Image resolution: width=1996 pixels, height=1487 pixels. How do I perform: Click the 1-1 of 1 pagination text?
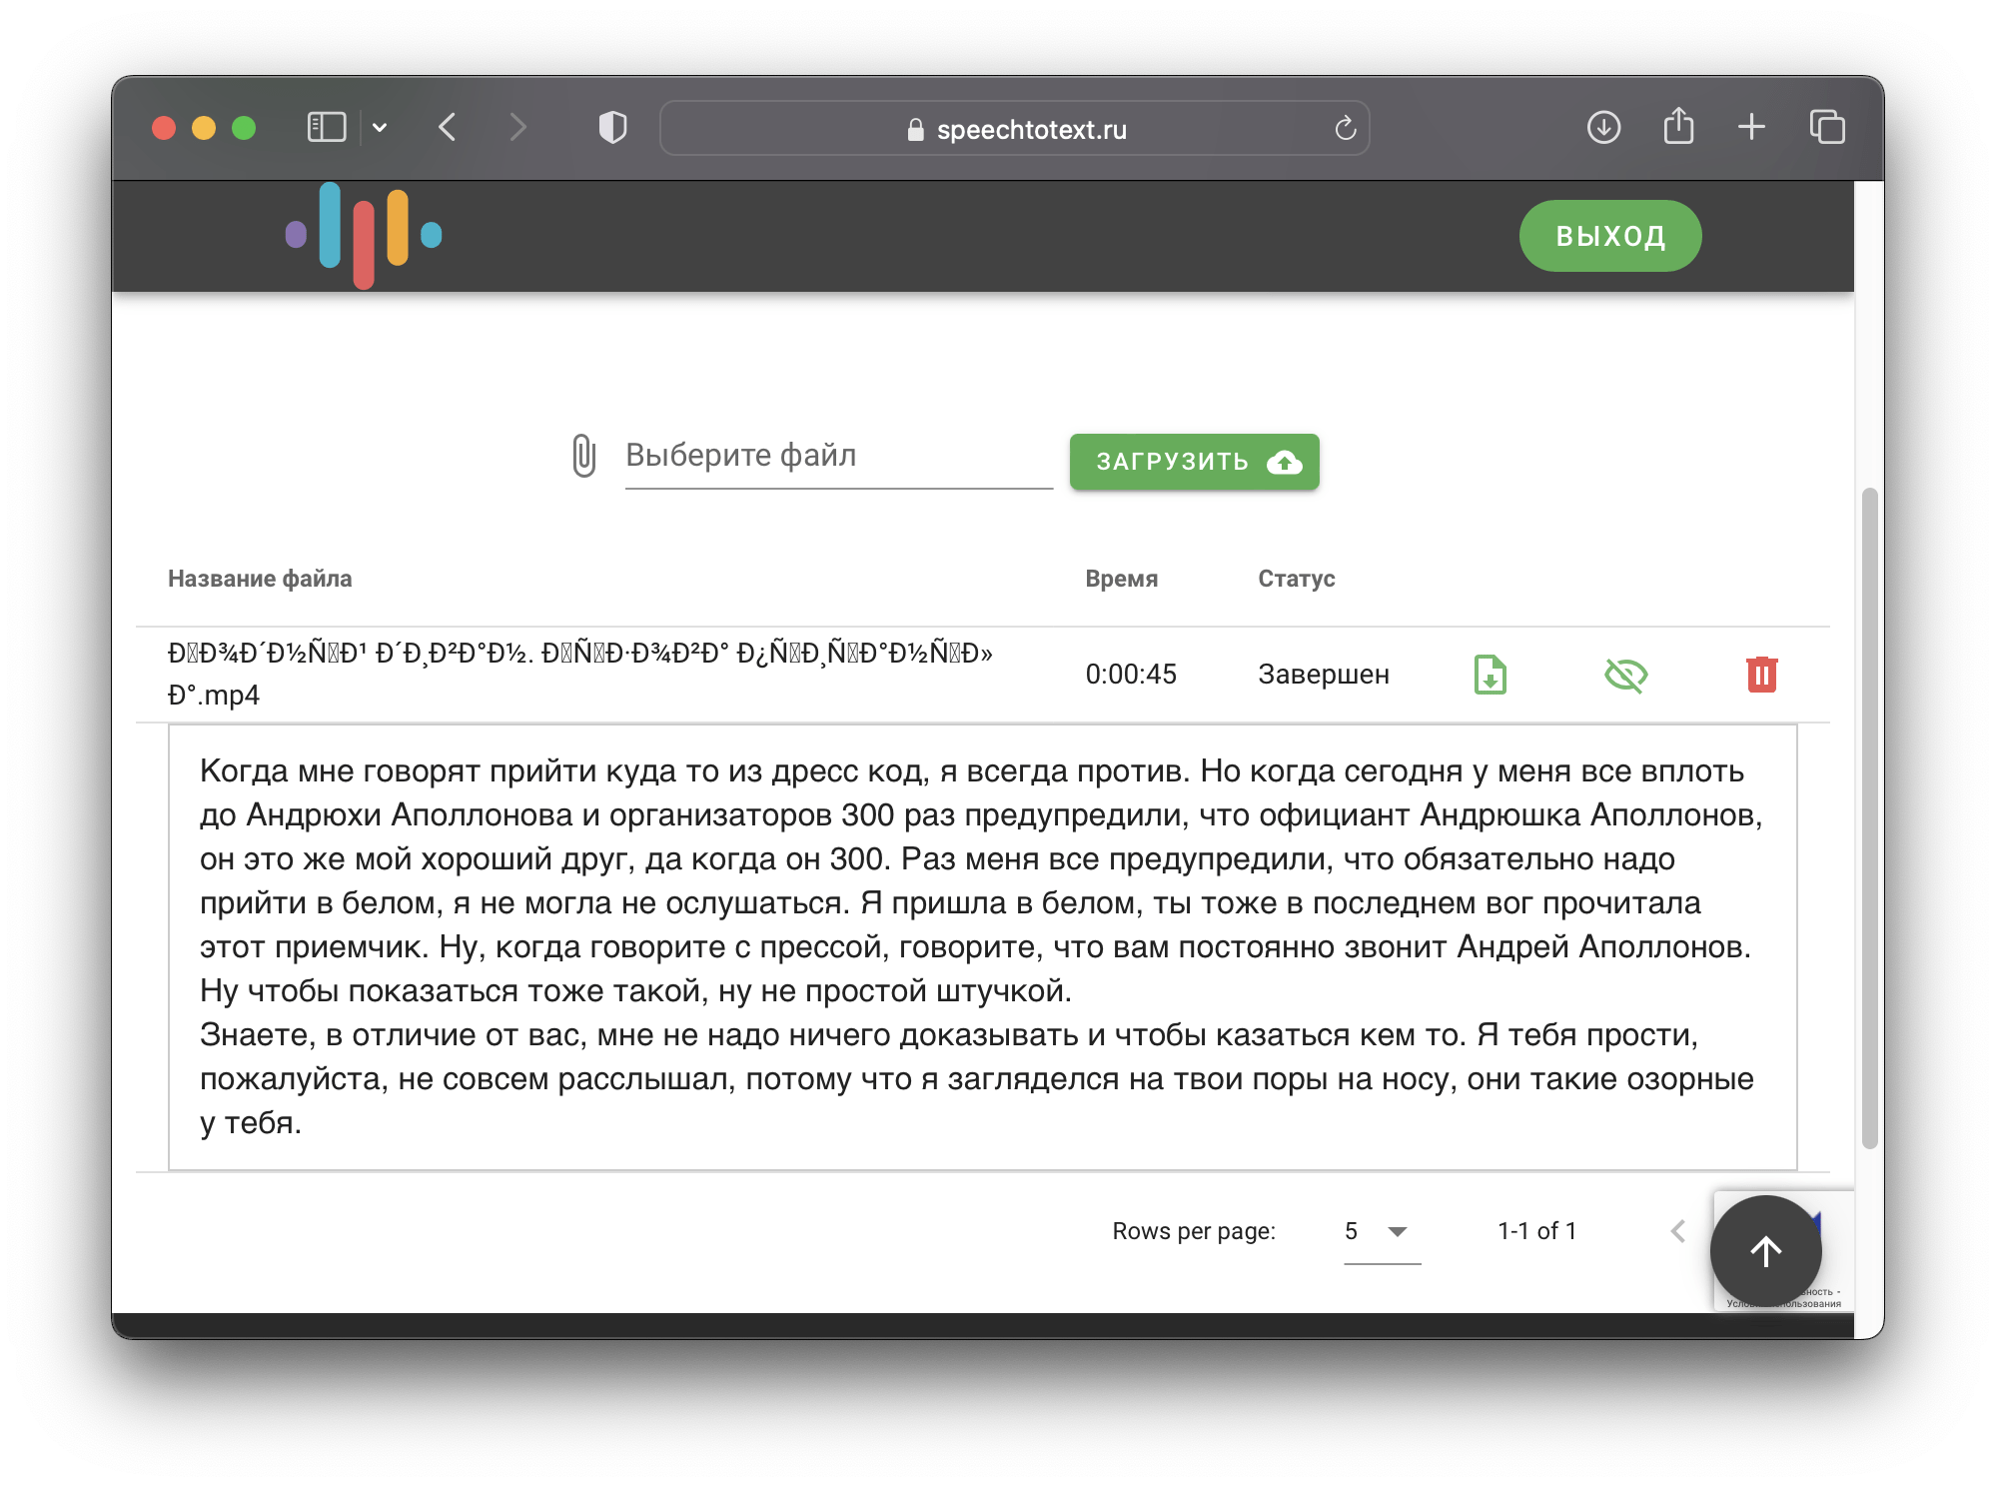coord(1536,1231)
